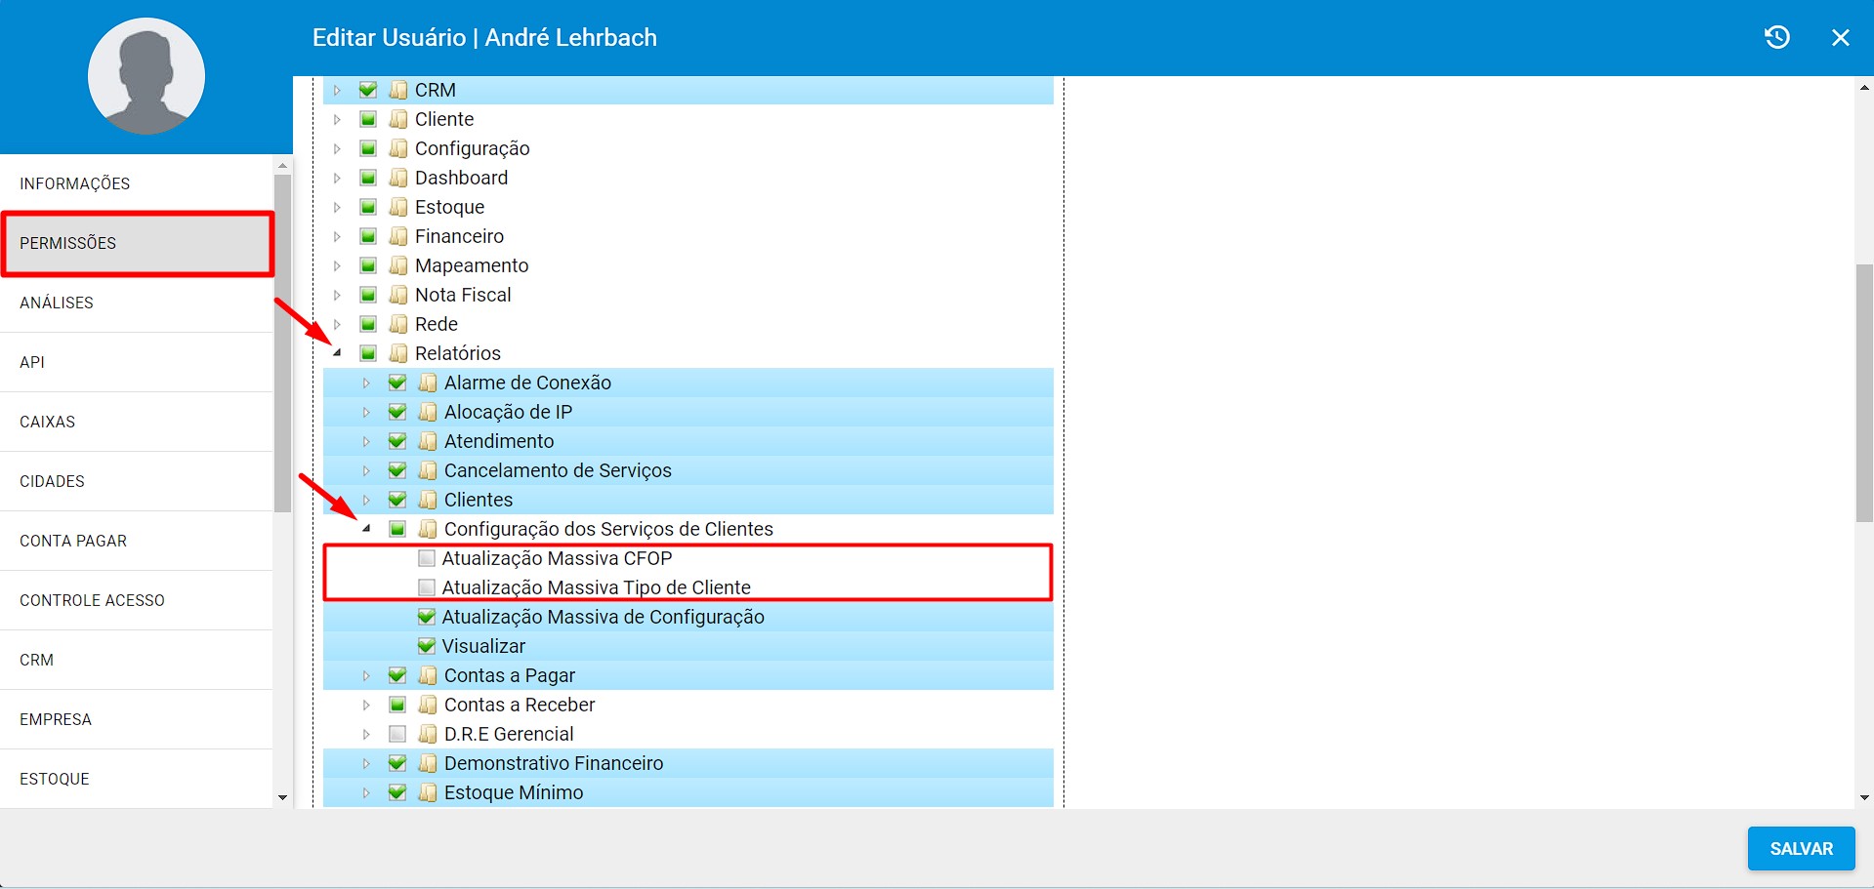The image size is (1874, 889).
Task: Close the Editar Usuário dialog
Action: (1841, 37)
